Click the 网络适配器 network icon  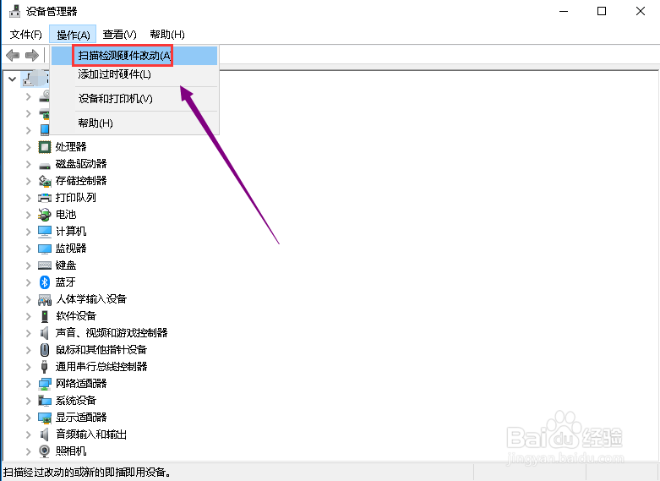click(45, 384)
